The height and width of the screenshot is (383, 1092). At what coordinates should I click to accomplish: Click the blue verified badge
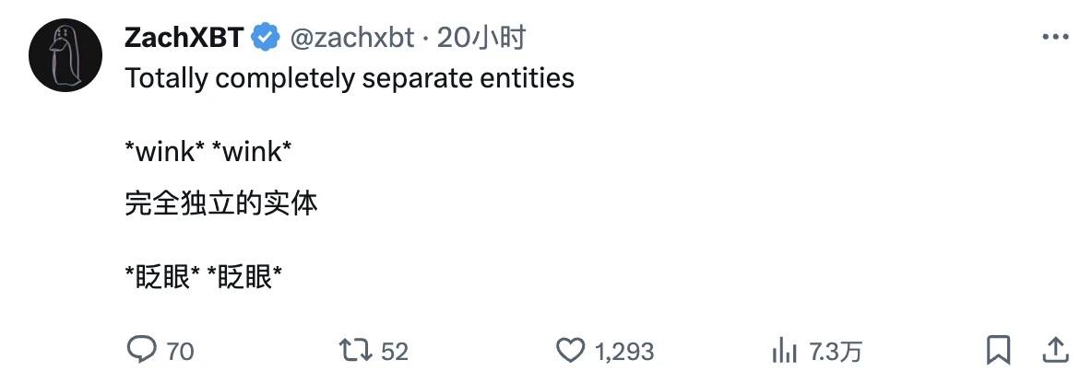(x=266, y=38)
